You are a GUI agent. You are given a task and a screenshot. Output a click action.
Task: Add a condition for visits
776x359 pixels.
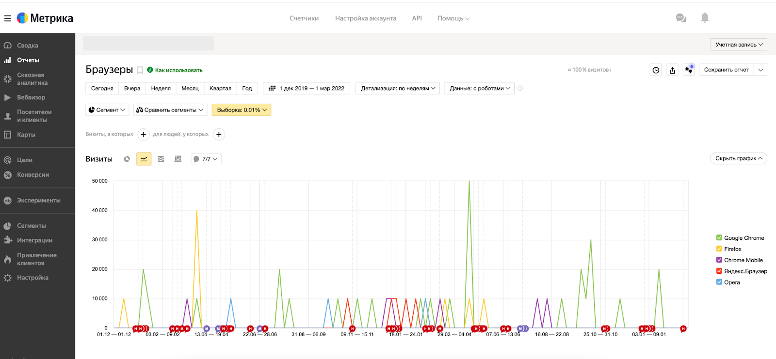coord(144,135)
